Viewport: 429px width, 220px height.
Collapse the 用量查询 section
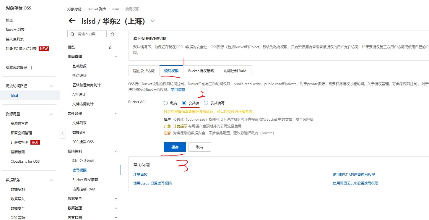click(x=116, y=57)
